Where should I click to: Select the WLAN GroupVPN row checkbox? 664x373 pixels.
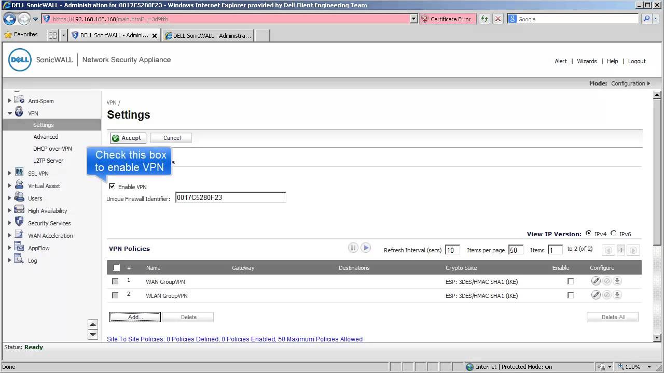point(115,295)
